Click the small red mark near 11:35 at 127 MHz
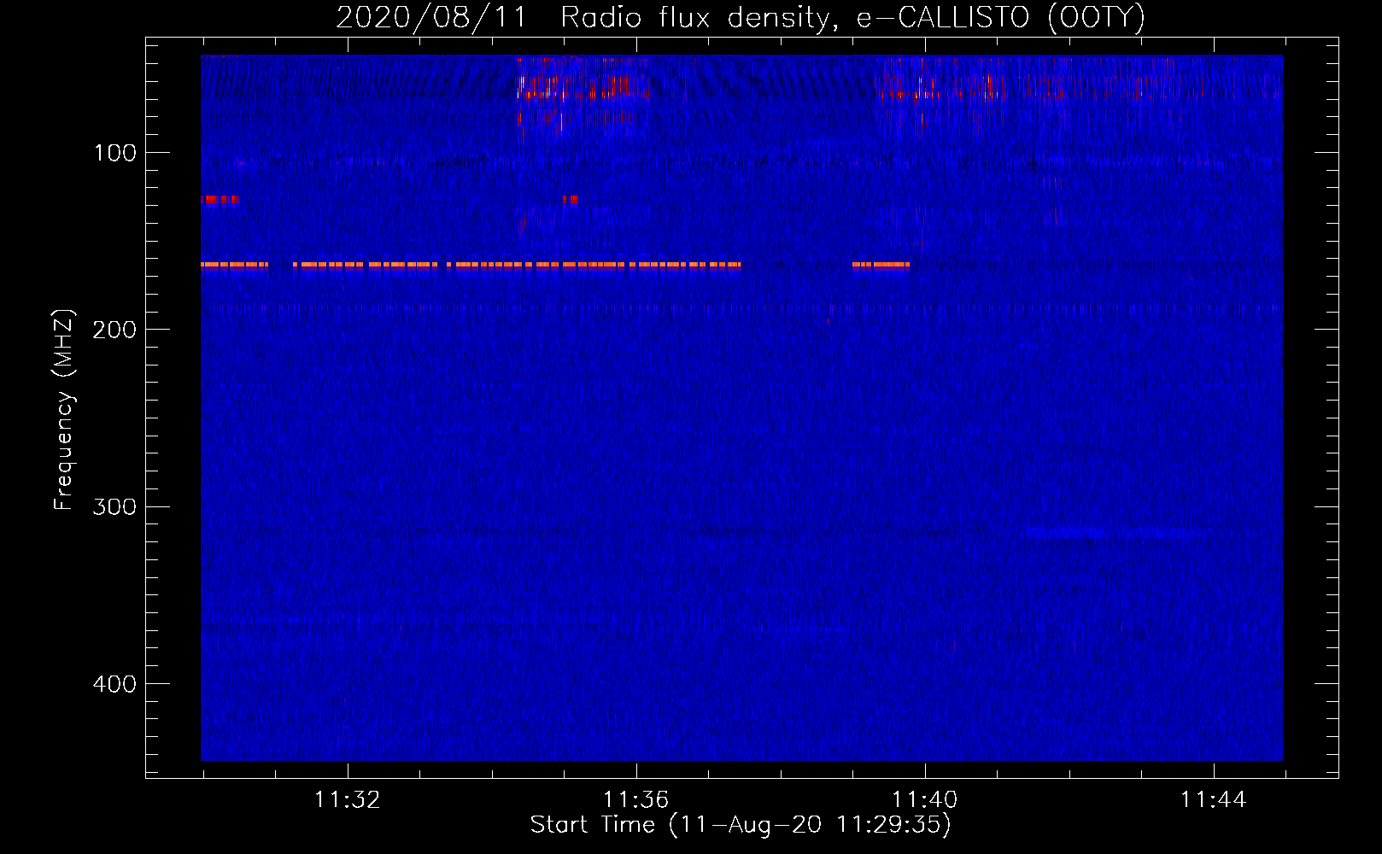Image resolution: width=1382 pixels, height=854 pixels. tap(570, 199)
